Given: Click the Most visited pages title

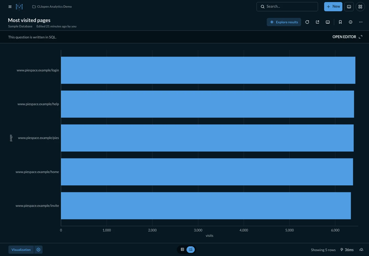Looking at the screenshot, I should tap(29, 20).
